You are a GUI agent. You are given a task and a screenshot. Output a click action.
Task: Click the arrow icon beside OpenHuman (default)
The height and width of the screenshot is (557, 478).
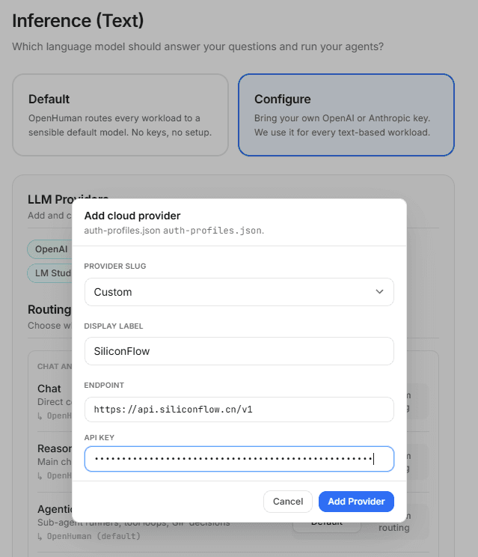pyautogui.click(x=40, y=536)
